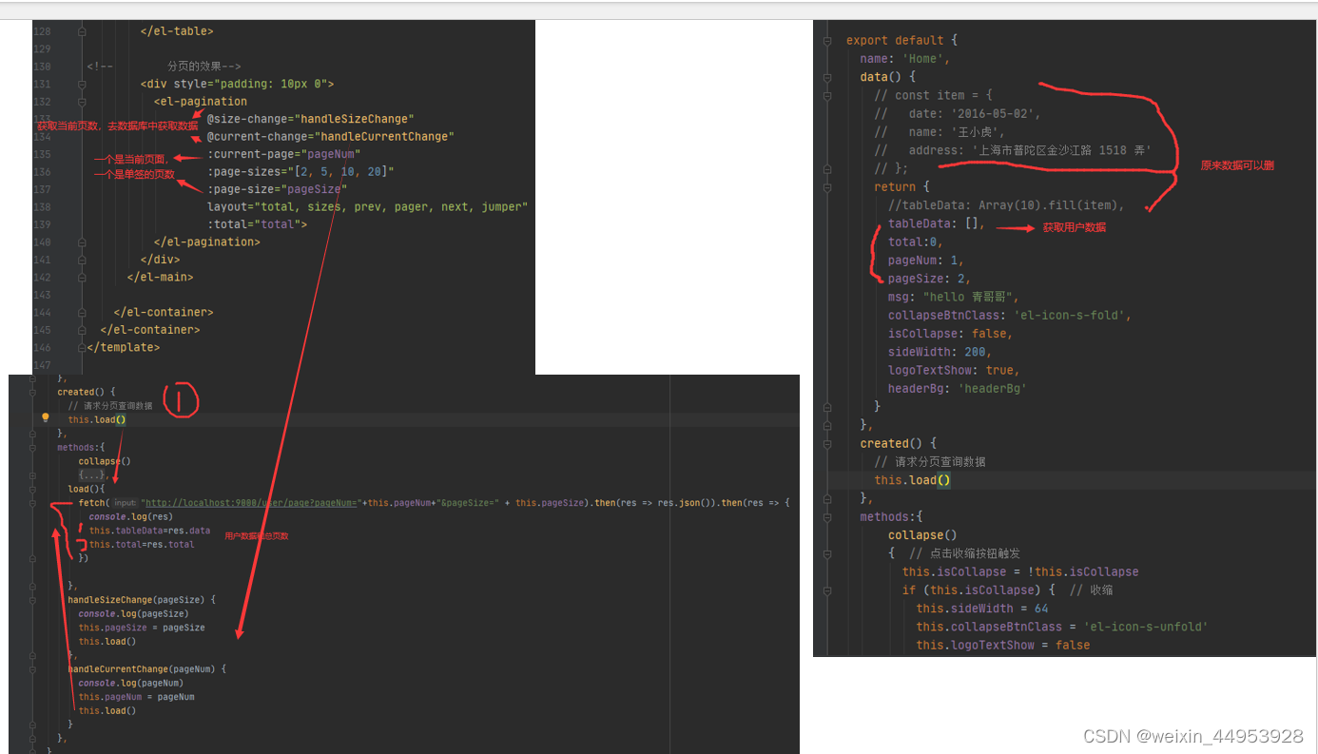Click methods:{ line in right editor
This screenshot has width=1318, height=754.
coord(891,517)
